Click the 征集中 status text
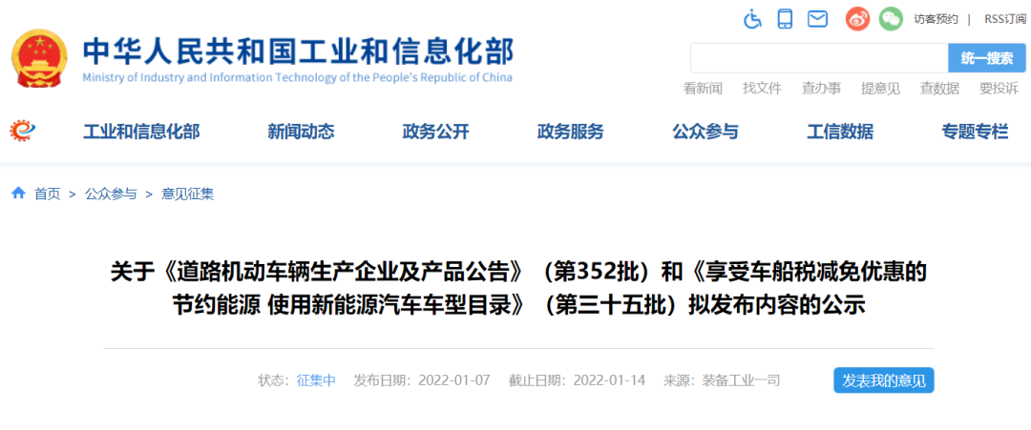The width and height of the screenshot is (1031, 430). (316, 380)
